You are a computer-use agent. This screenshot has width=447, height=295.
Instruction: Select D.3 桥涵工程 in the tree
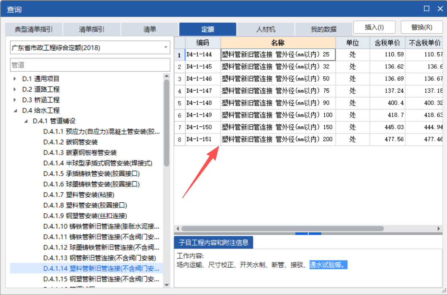point(41,100)
